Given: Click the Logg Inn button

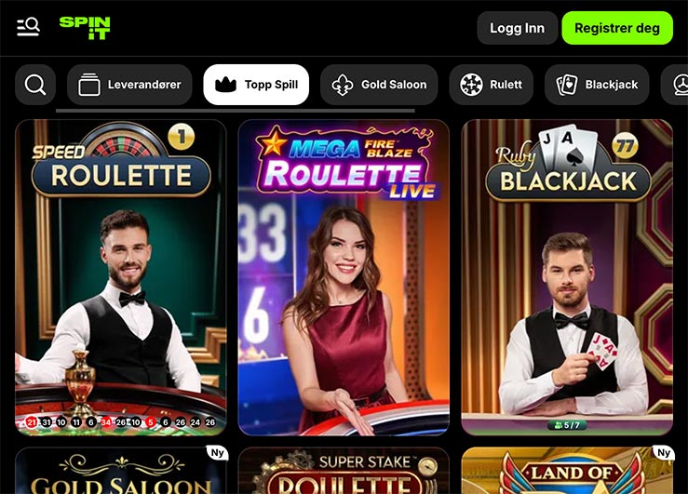Looking at the screenshot, I should tap(518, 28).
